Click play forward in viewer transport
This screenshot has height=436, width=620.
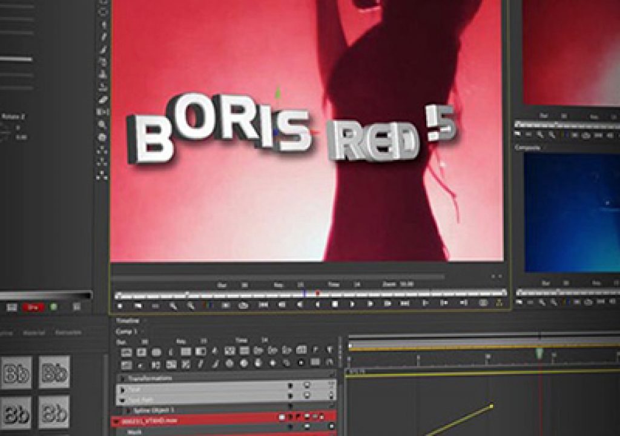pos(352,304)
